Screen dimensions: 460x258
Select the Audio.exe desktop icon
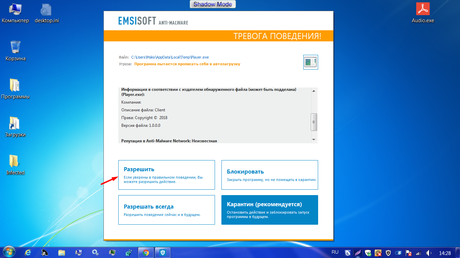click(423, 13)
